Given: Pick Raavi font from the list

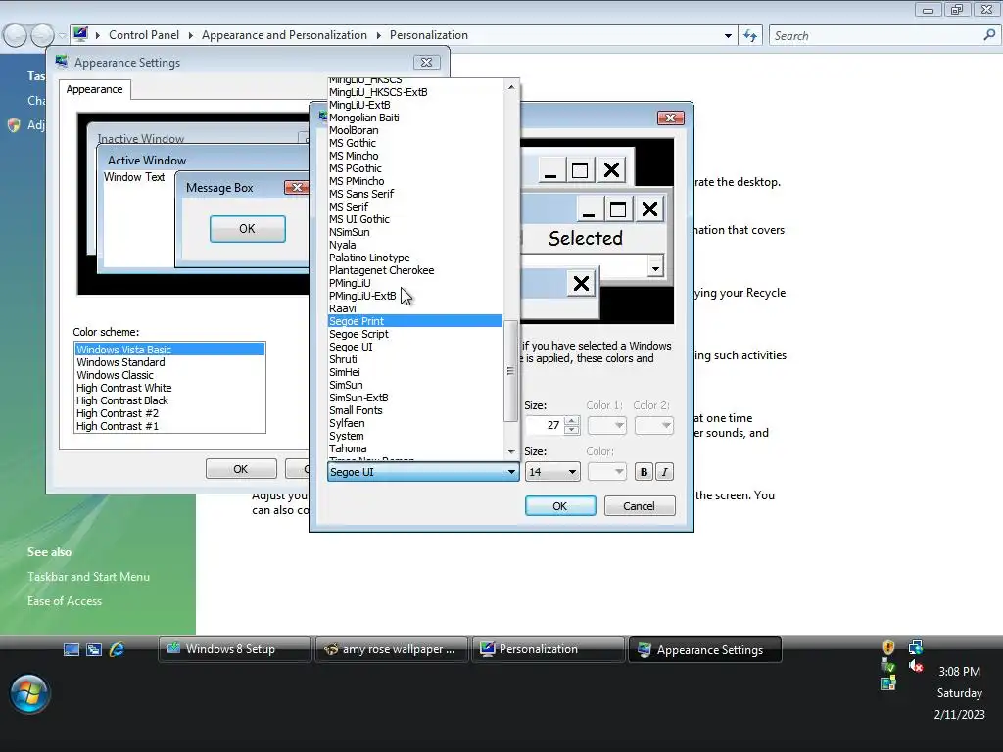Looking at the screenshot, I should point(414,308).
